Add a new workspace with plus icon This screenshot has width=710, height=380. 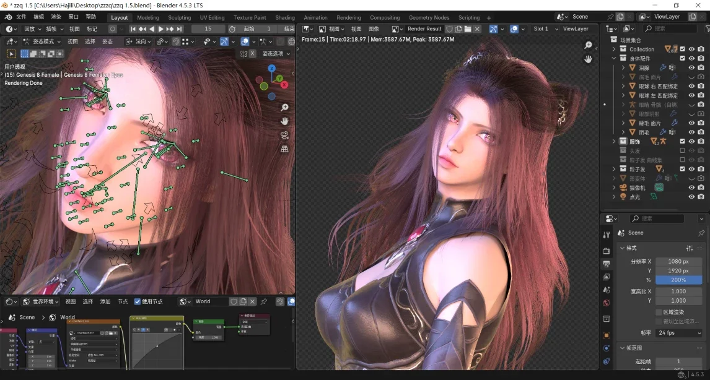coord(489,18)
